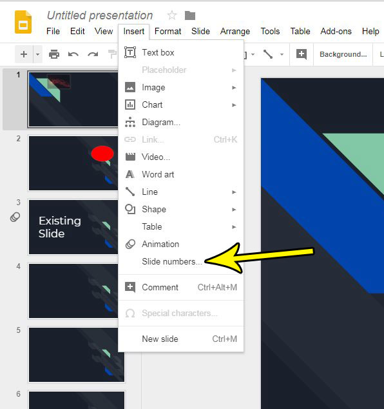The width and height of the screenshot is (384, 409).
Task: Choose Line in the Insert menu
Action: click(x=181, y=192)
